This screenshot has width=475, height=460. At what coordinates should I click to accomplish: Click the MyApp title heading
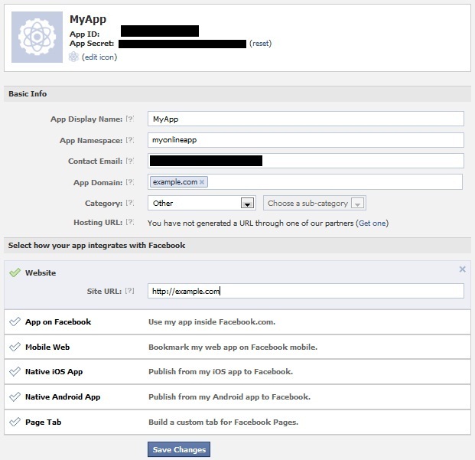pyautogui.click(x=88, y=19)
